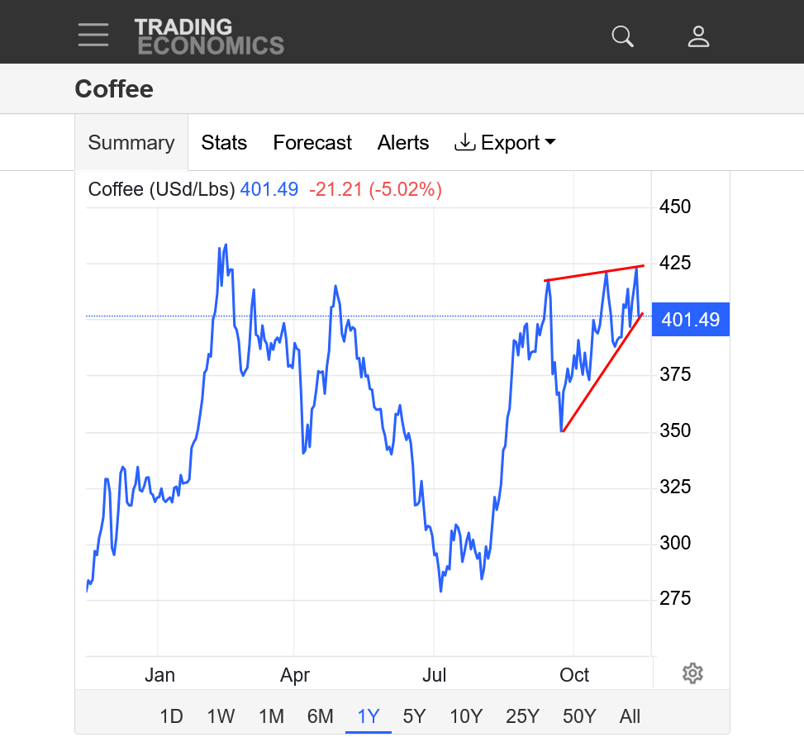Switch to 25Y chart range
This screenshot has height=737, width=804.
coord(522,716)
